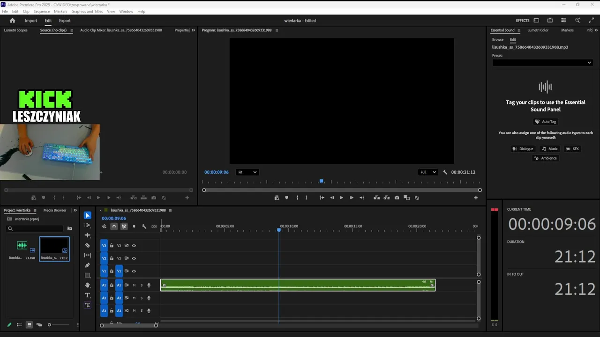Select the Rectangle tool
Image resolution: width=600 pixels, height=337 pixels.
pos(88,275)
